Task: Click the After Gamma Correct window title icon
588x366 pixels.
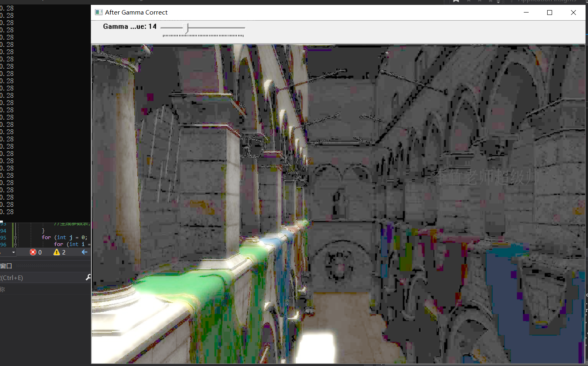Action: 99,12
